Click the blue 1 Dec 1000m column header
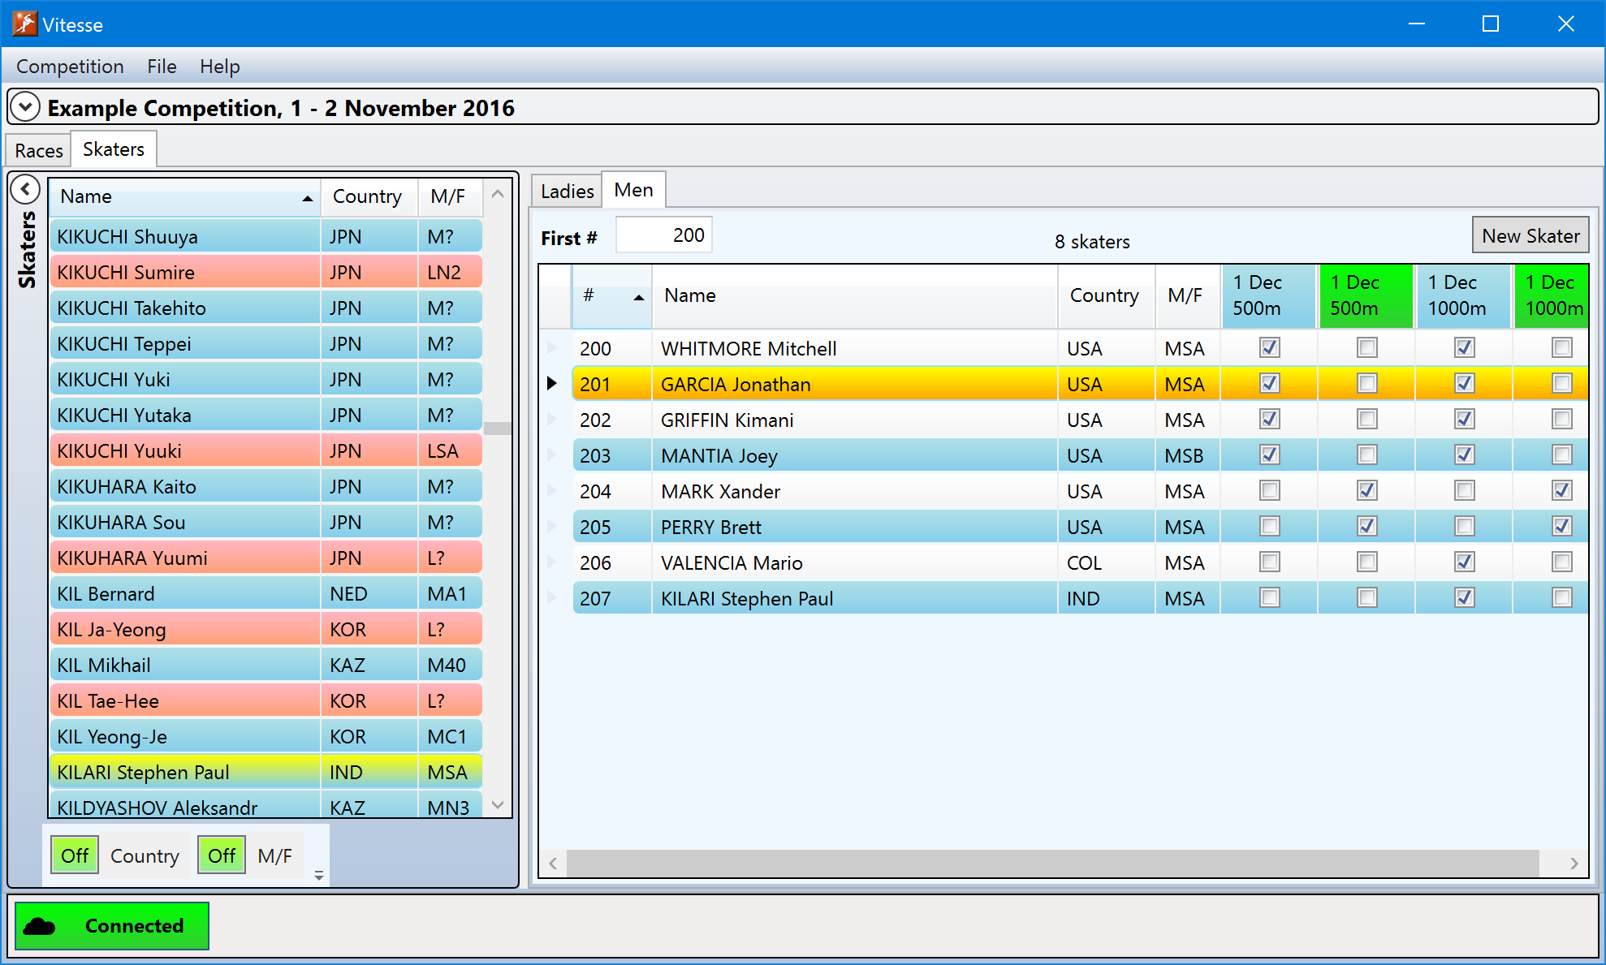The height and width of the screenshot is (965, 1606). pos(1464,296)
